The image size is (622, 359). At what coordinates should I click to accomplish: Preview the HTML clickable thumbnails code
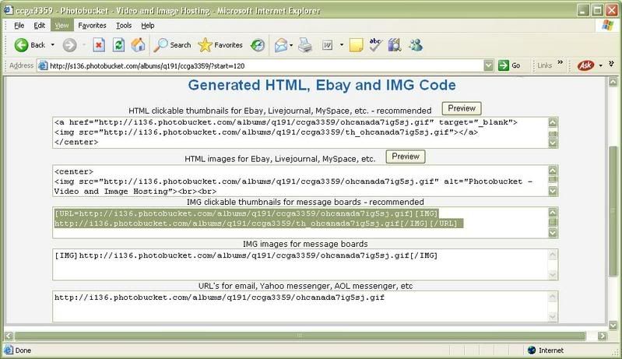tap(461, 108)
